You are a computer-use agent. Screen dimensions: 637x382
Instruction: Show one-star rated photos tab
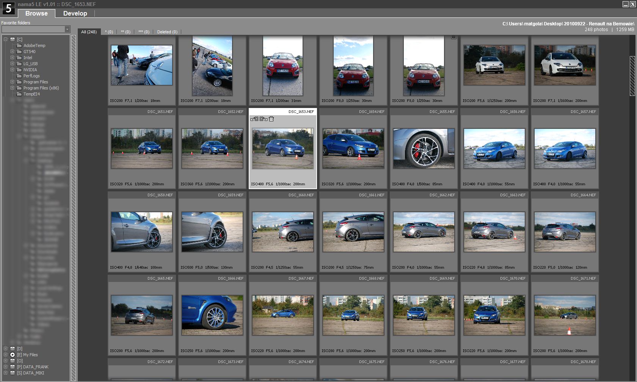pyautogui.click(x=109, y=32)
